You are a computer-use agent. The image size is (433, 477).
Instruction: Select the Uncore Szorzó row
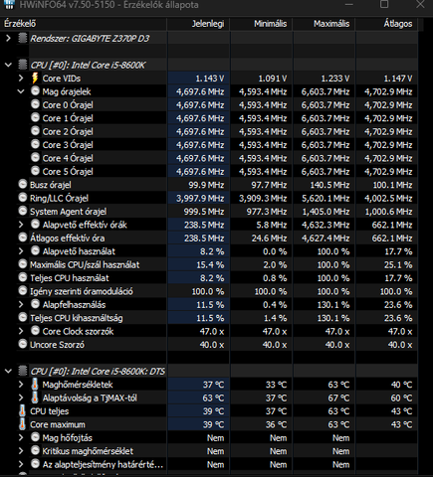click(x=209, y=345)
